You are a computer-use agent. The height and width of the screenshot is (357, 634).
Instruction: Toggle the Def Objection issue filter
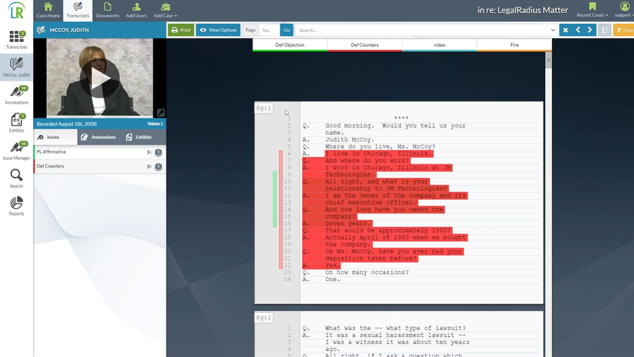point(290,45)
